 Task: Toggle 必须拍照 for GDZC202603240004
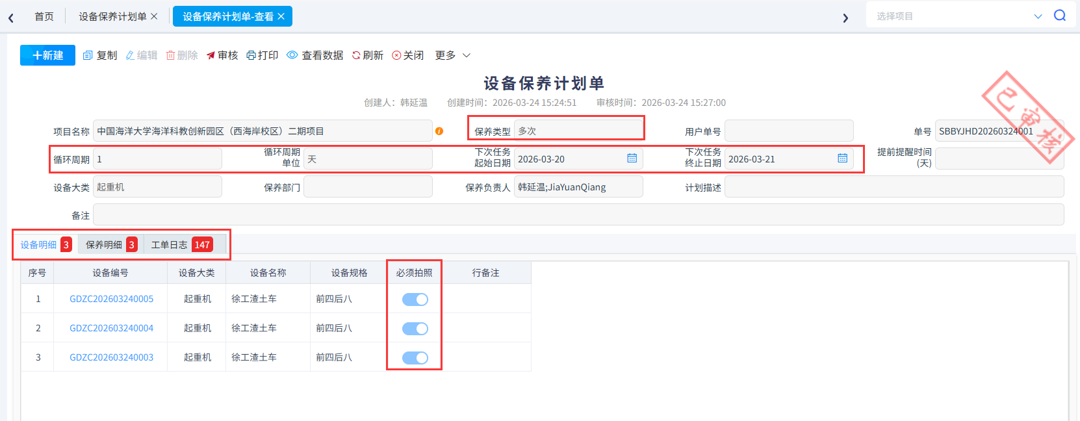click(415, 329)
